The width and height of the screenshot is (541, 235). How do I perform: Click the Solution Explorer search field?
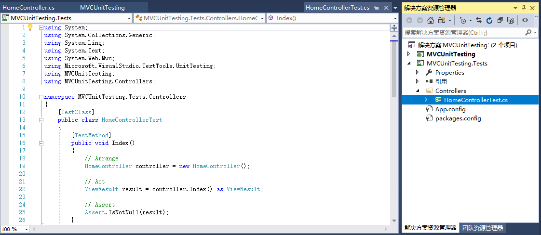pos(463,32)
